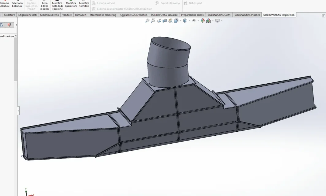Collapse the visualizzazione panel chevron
The image size is (326, 196).
tap(16, 36)
